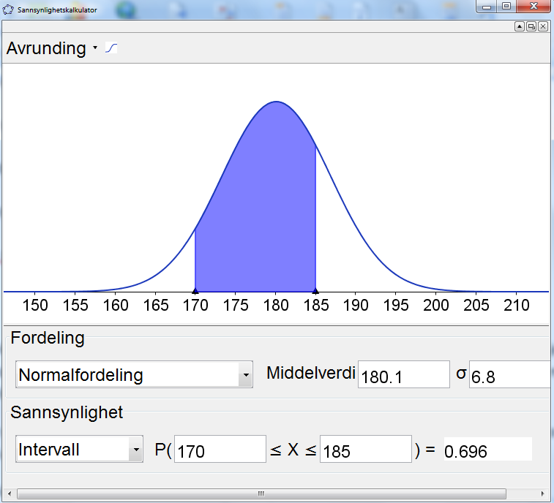Click the axis label 210

point(517,306)
